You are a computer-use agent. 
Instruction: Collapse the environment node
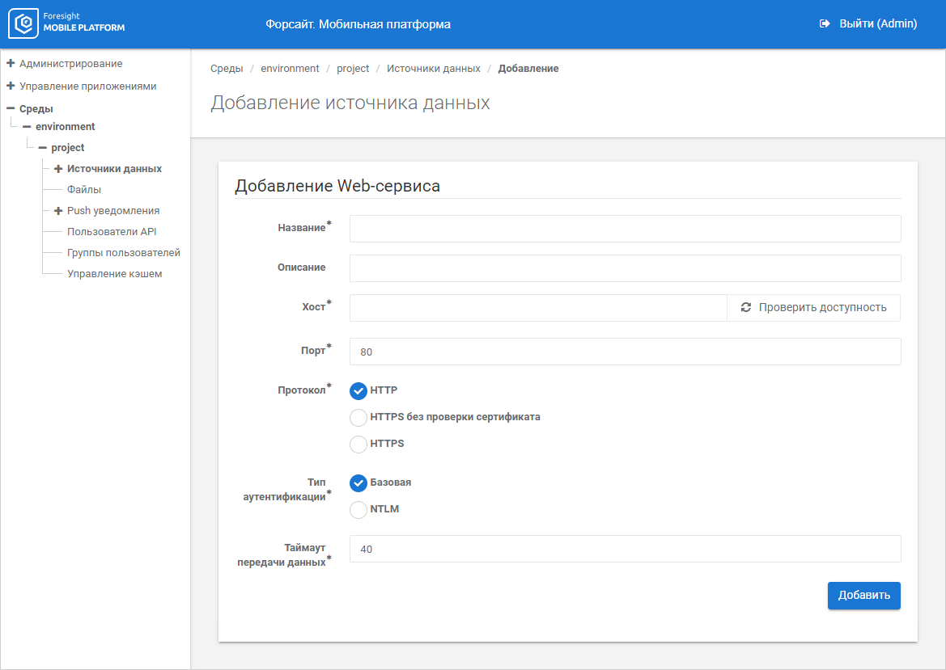click(27, 127)
